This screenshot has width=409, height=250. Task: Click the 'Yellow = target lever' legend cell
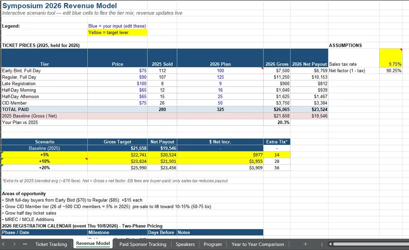118,33
